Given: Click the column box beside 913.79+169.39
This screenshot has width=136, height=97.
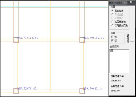Looking at the screenshot, I should [82, 40].
